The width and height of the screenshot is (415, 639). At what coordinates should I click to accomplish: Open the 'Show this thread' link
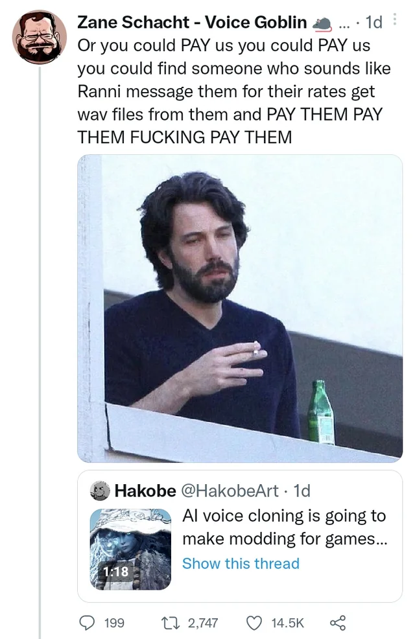tap(241, 563)
